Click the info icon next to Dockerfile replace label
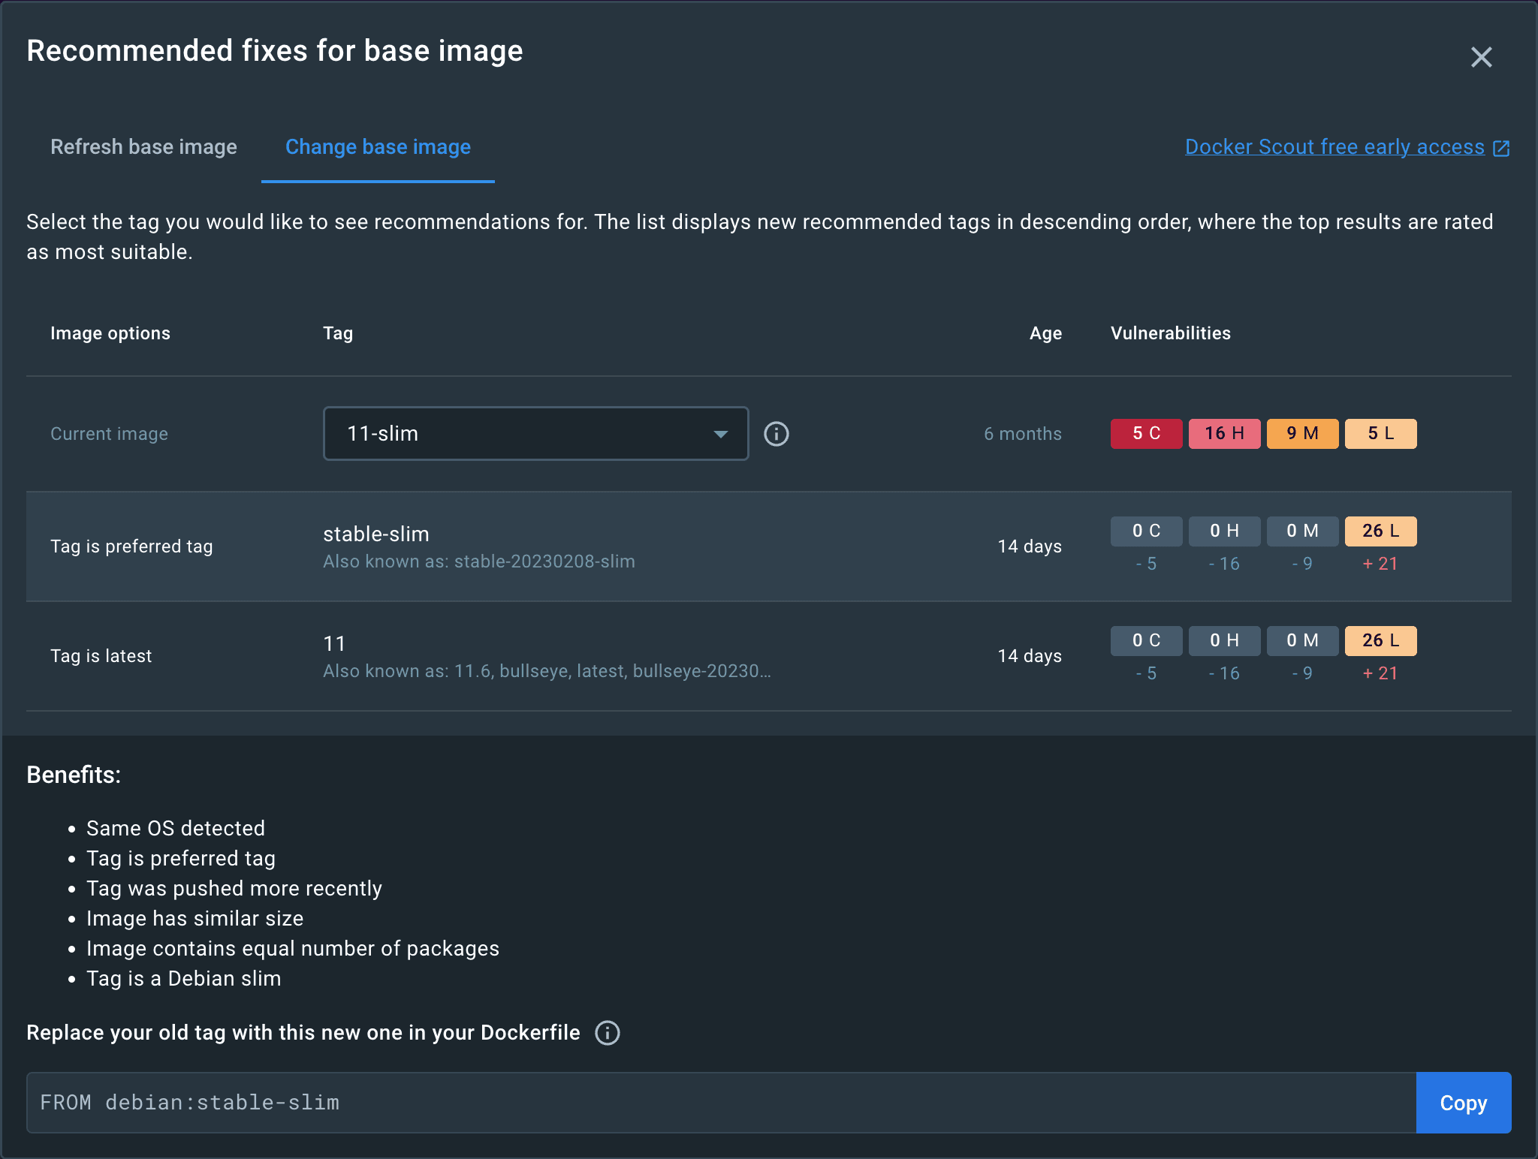Image resolution: width=1538 pixels, height=1159 pixels. (x=607, y=1034)
